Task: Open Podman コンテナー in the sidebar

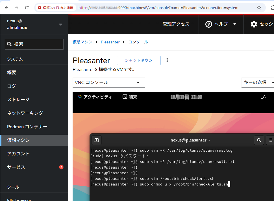Action: tap(27, 127)
